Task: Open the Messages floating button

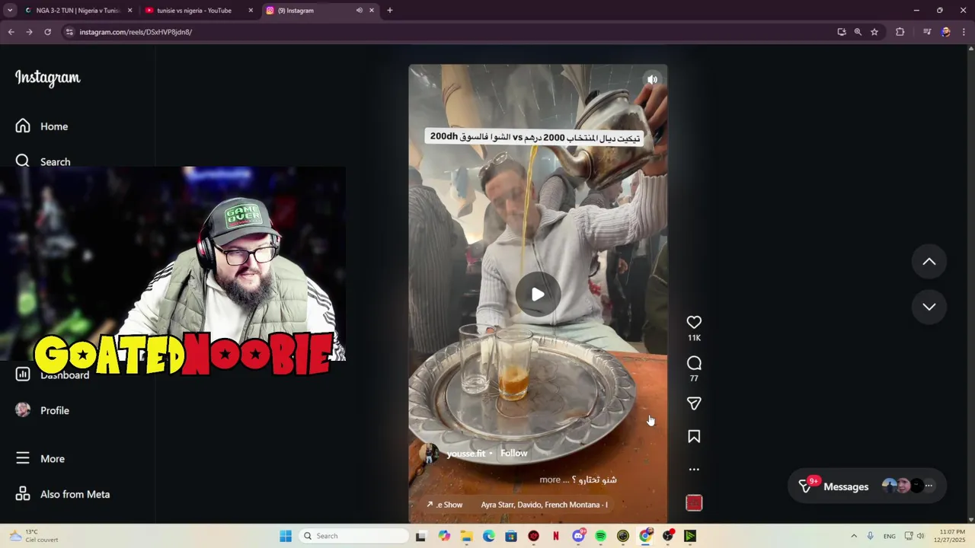Action: (x=868, y=486)
